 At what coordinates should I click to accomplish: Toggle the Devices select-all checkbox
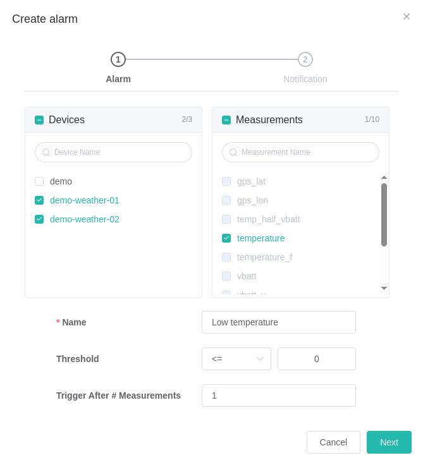click(x=39, y=120)
